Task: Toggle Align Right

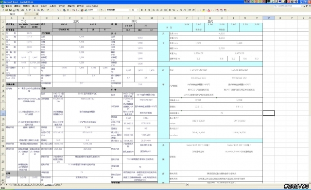Action: (161, 10)
